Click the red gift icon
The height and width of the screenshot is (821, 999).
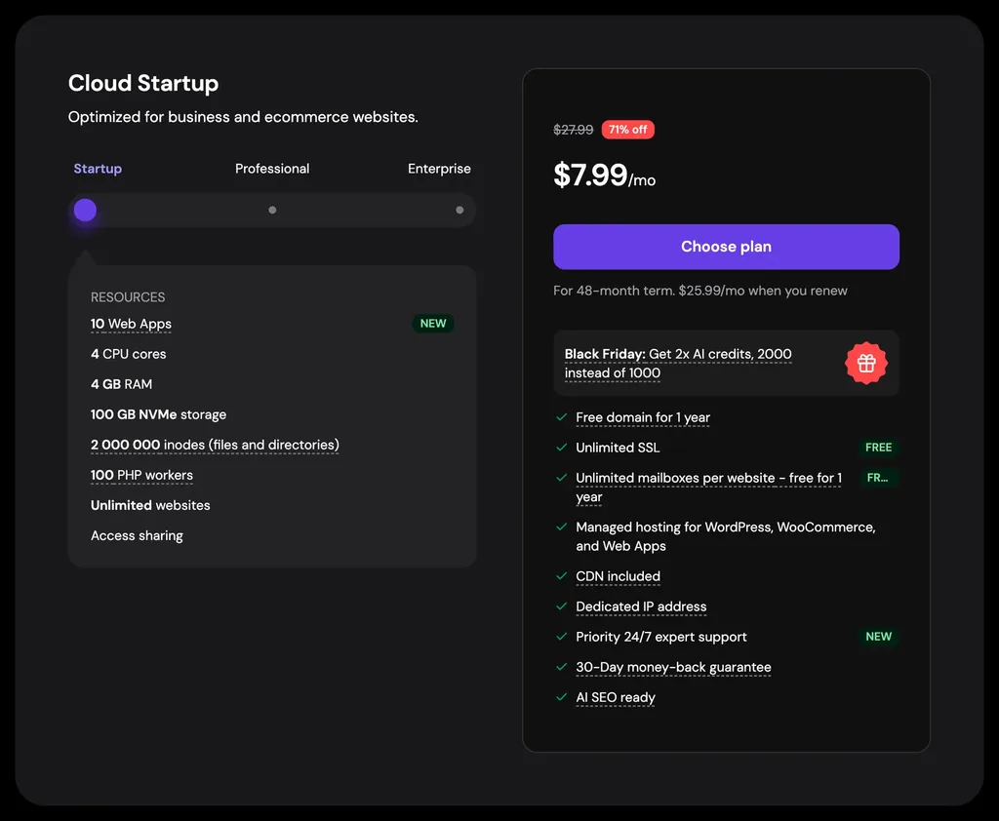(866, 364)
